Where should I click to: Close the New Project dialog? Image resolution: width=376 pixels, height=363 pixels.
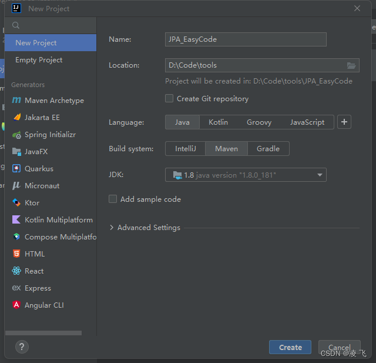[357, 8]
